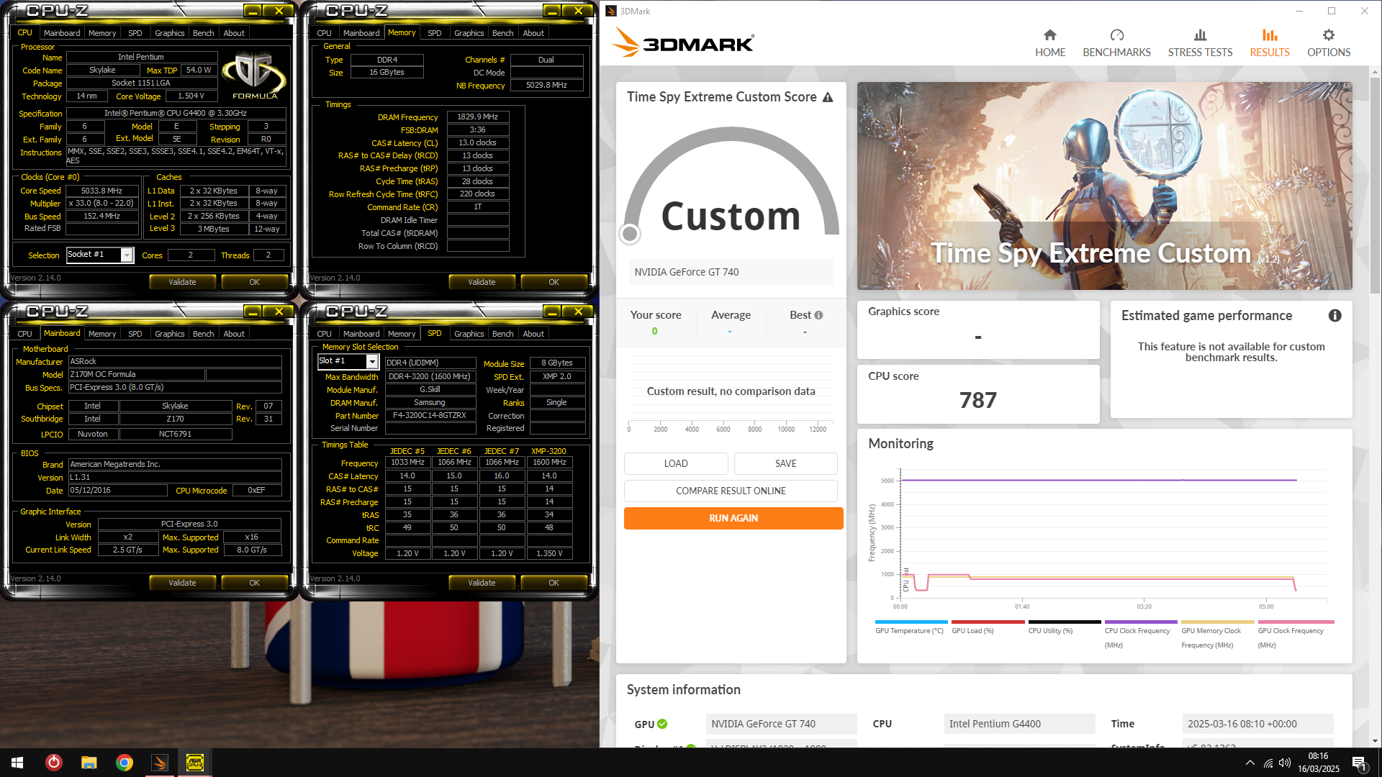Toggle GPU Temperature legend in Monitoring

tap(910, 627)
